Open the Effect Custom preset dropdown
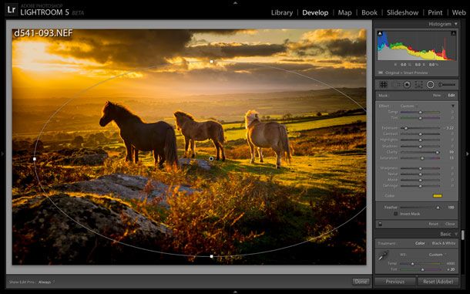This screenshot has height=294, width=470. tap(409, 106)
